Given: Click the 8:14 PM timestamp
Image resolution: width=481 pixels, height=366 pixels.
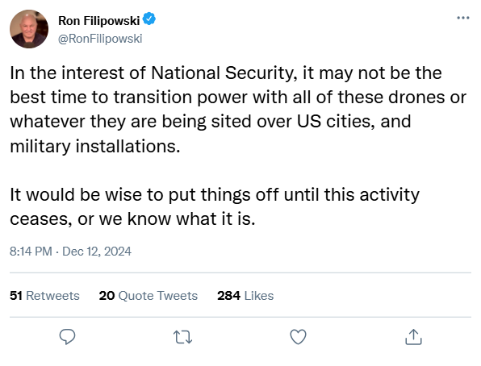Looking at the screenshot, I should click(31, 252).
